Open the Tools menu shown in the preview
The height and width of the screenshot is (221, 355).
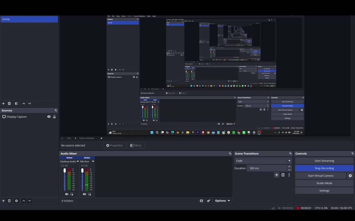pyautogui.click(x=149, y=16)
